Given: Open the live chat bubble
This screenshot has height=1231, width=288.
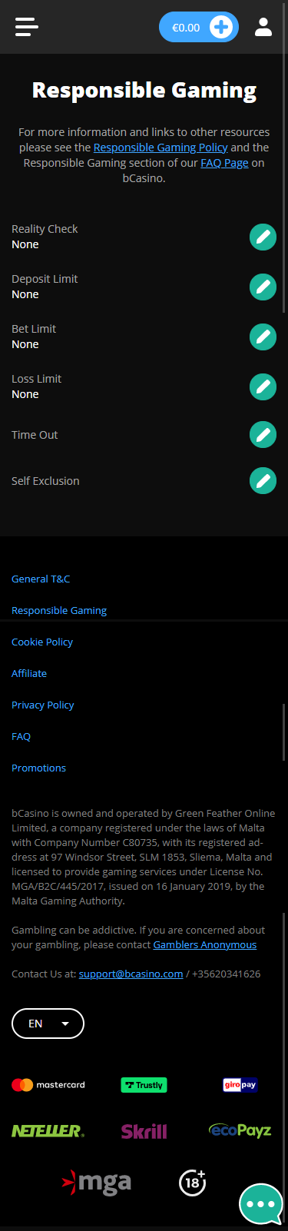Looking at the screenshot, I should click(261, 1204).
